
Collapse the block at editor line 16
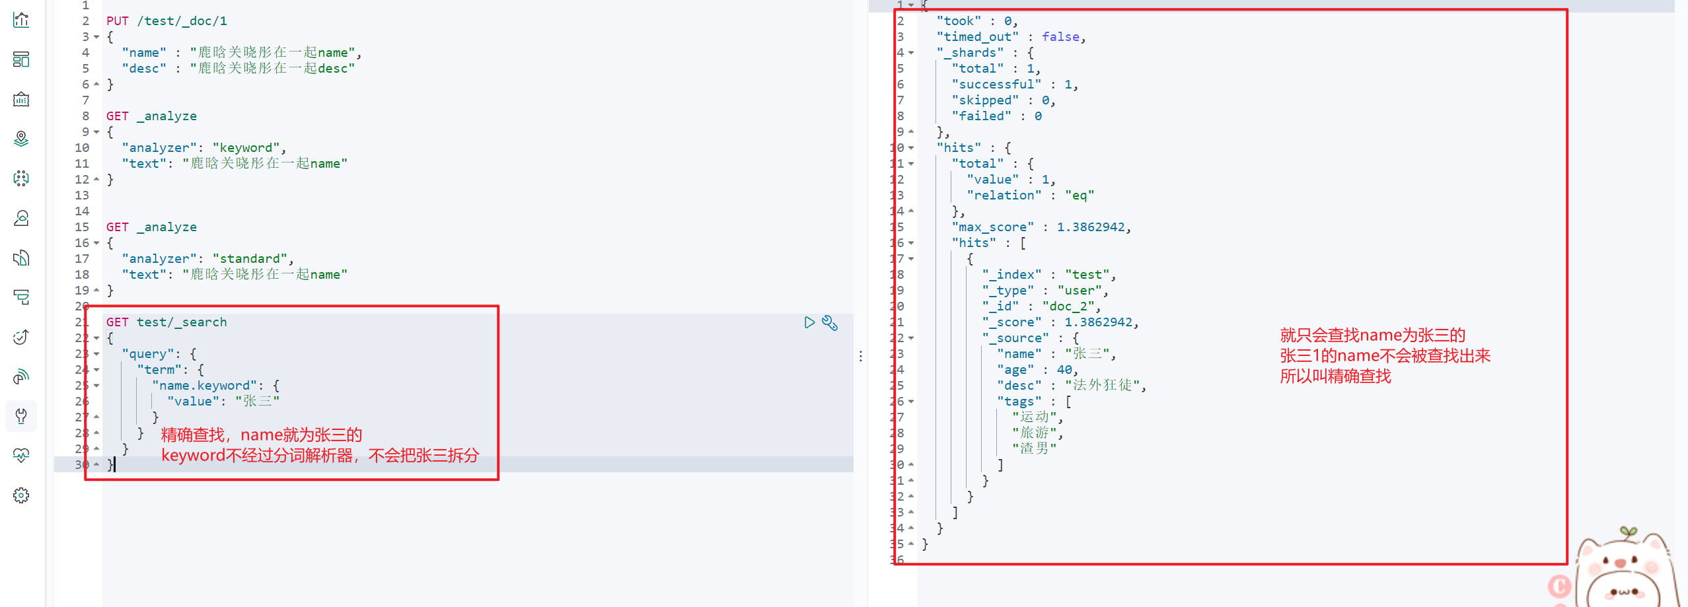tap(96, 243)
